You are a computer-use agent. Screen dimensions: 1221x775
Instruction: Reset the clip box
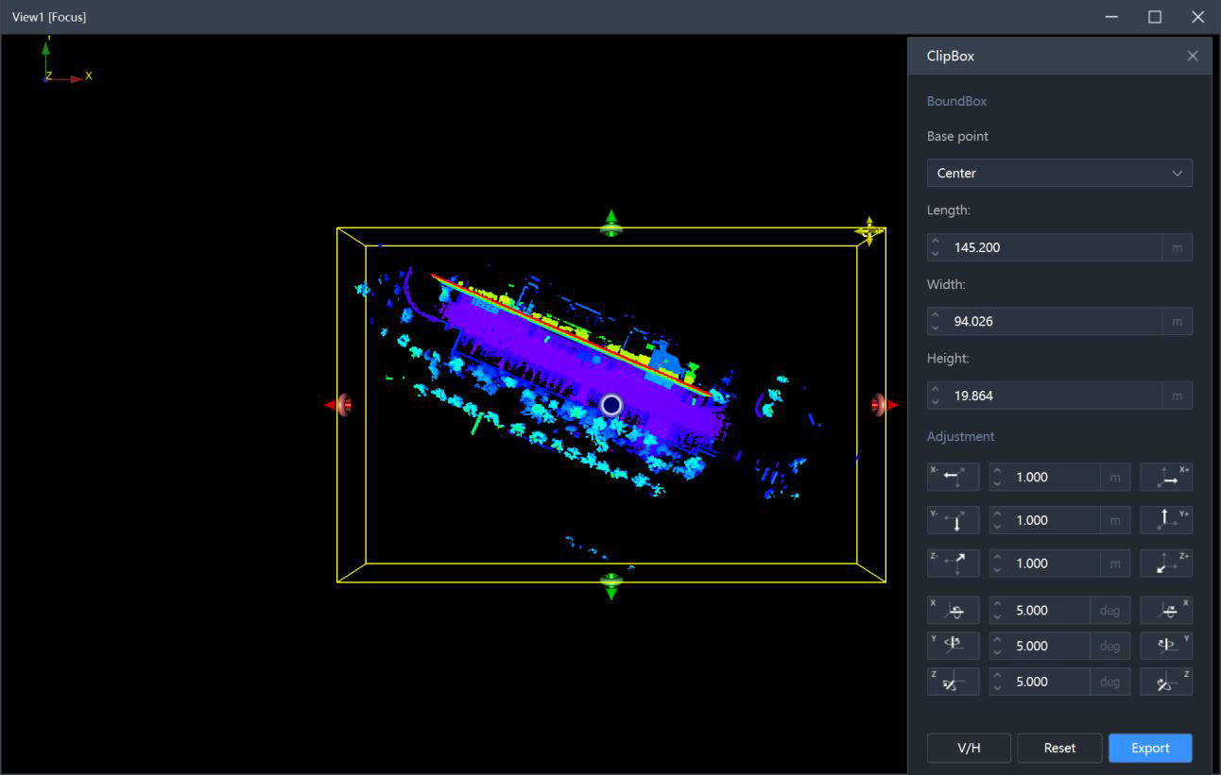point(1059,748)
